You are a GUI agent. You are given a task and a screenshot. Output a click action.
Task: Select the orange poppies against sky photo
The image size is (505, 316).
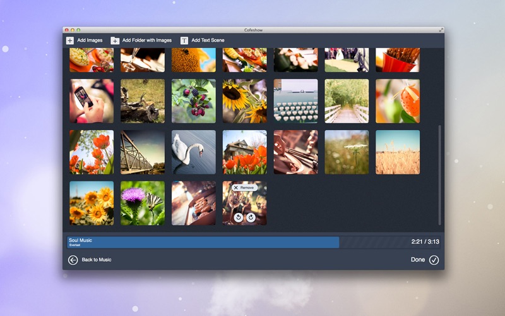point(92,152)
